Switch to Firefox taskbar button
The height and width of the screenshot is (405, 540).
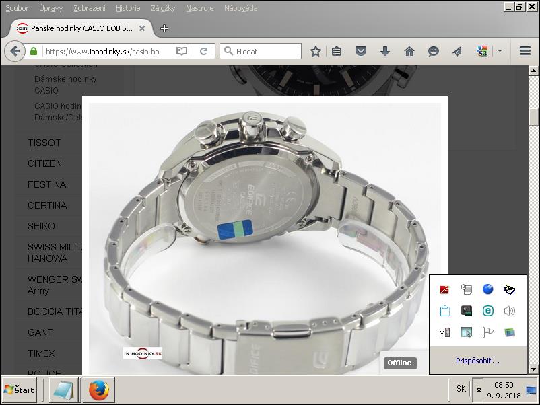[99, 390]
